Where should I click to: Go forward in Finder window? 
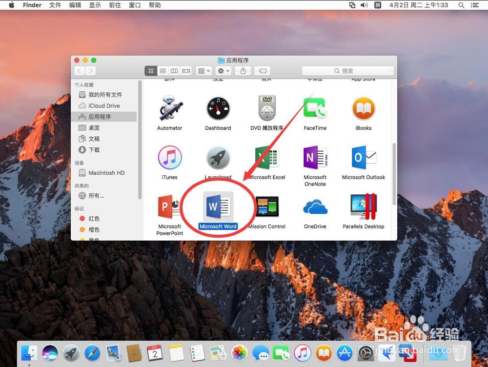[x=91, y=71]
